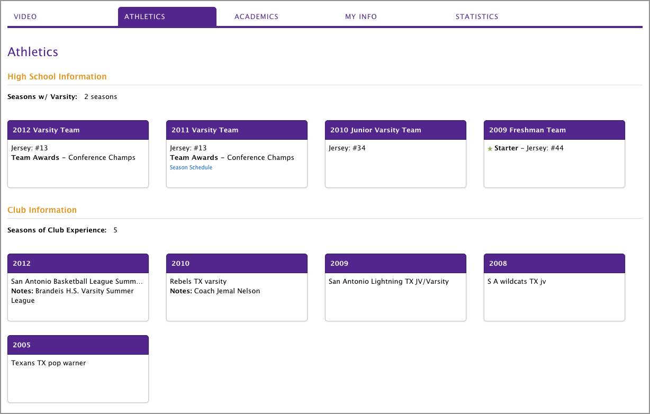Click 'Texans TX pop warner' text
Screen dimensions: 650x414
(49, 363)
